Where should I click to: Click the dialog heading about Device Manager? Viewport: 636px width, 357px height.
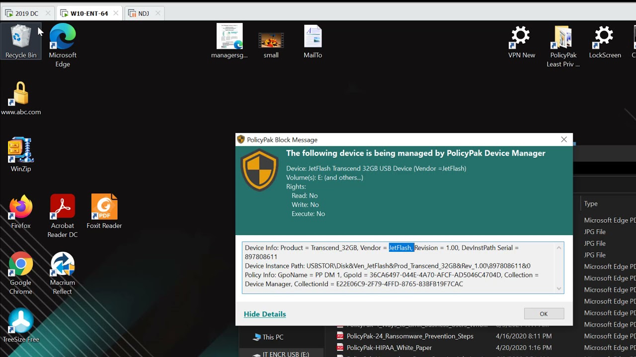coord(415,153)
